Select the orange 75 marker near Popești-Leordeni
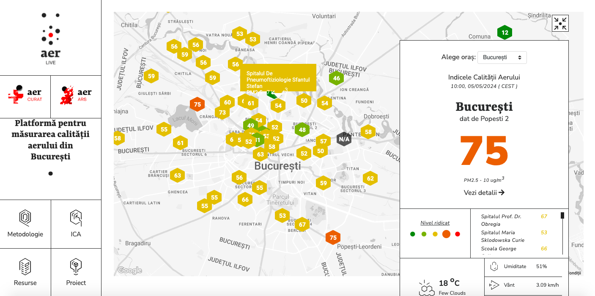Screen dimensions: 595x296 333,238
